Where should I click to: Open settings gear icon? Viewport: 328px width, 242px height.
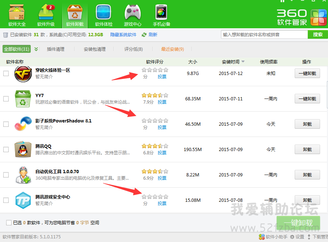(292, 237)
